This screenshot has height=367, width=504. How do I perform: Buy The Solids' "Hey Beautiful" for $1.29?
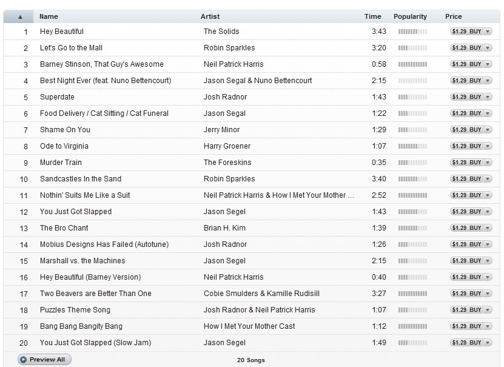click(466, 32)
